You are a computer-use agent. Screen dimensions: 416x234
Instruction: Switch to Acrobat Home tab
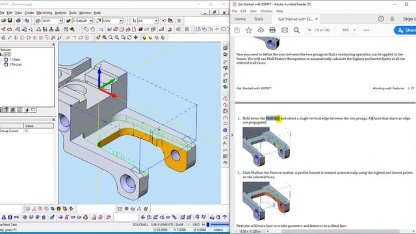(x=240, y=19)
